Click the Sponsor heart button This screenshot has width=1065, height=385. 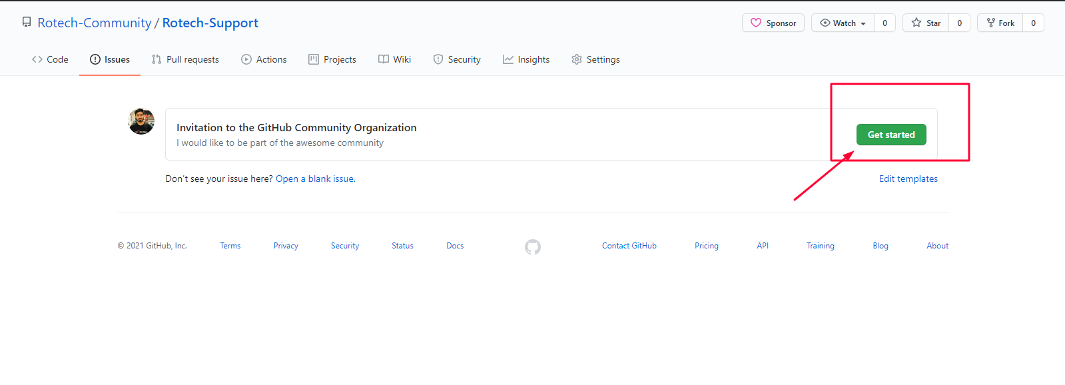(773, 23)
